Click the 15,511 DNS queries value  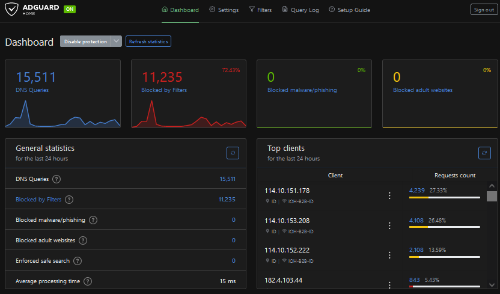pyautogui.click(x=227, y=179)
